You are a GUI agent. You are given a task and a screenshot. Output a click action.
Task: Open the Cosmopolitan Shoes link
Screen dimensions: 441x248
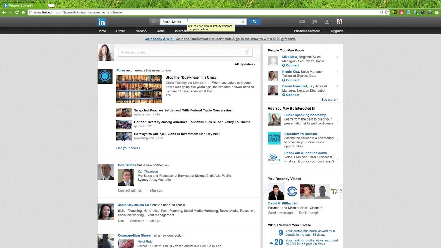point(134,236)
